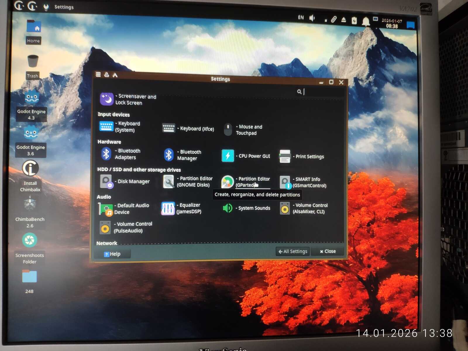Click the display tray icon beside the bell
Screen dimensions: 468x351
376,19
